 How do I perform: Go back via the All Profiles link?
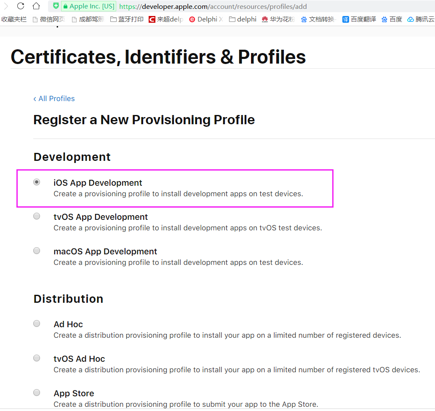pos(54,99)
